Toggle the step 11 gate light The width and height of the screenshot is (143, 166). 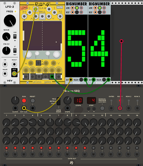point(94,148)
